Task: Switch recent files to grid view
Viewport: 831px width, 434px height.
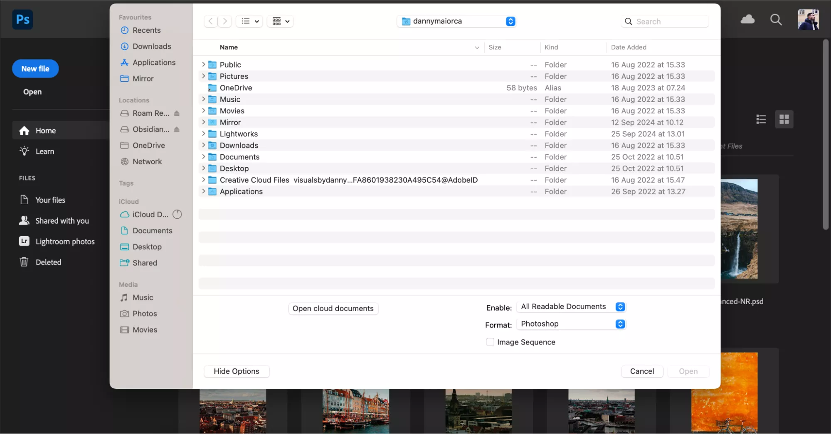Action: (x=784, y=119)
